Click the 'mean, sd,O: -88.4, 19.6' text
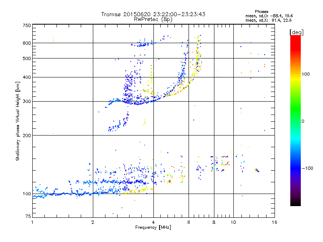 click(269, 16)
